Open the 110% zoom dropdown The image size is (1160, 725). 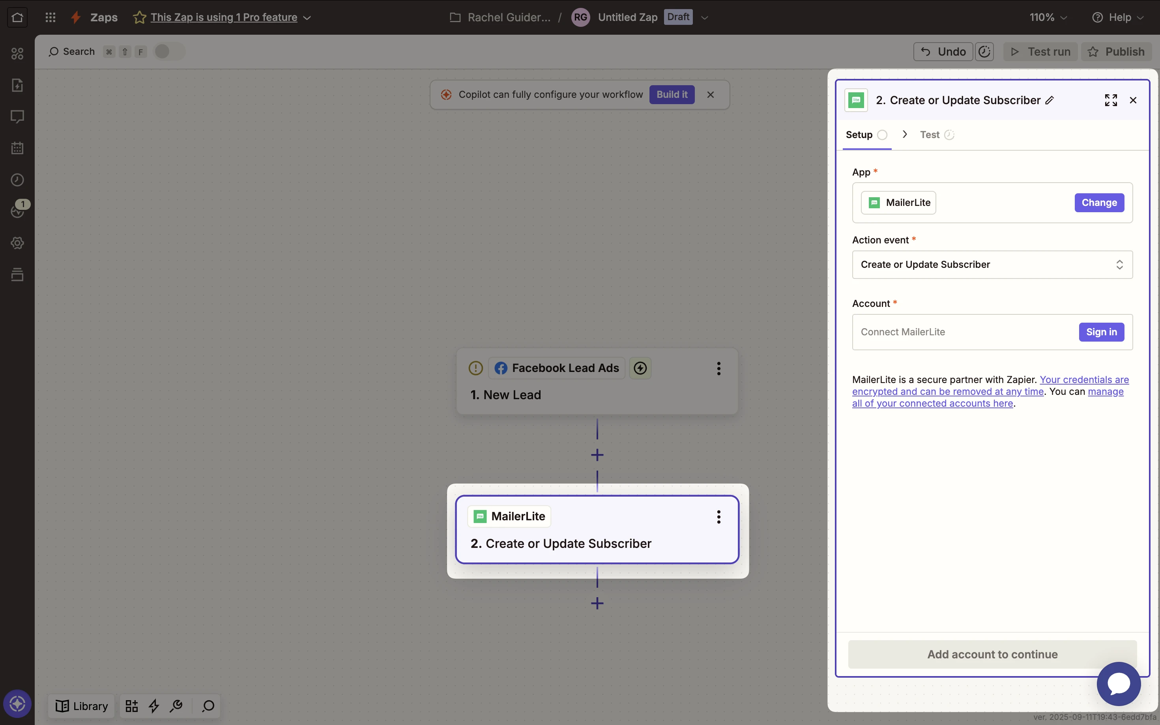click(x=1048, y=17)
